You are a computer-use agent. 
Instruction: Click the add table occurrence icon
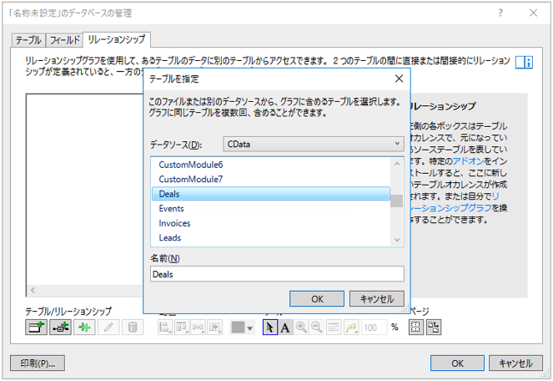[36, 328]
